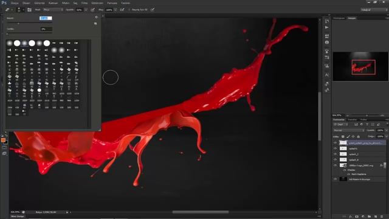The height and width of the screenshot is (219, 389).
Task: Hide the bottom background image layer
Action: click(335, 179)
